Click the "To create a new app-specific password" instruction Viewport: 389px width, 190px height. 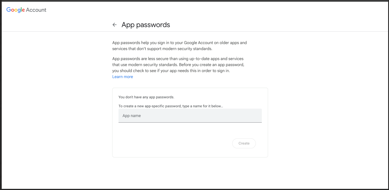(x=171, y=106)
